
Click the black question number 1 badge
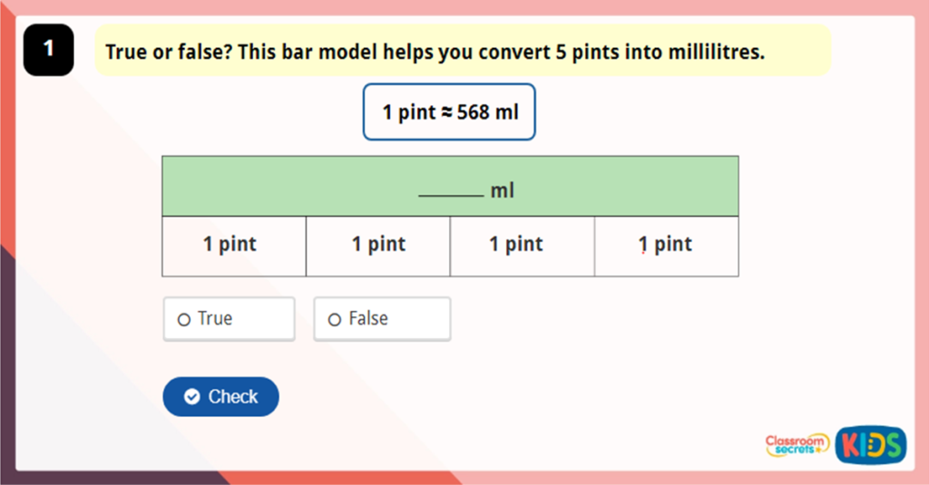[48, 50]
